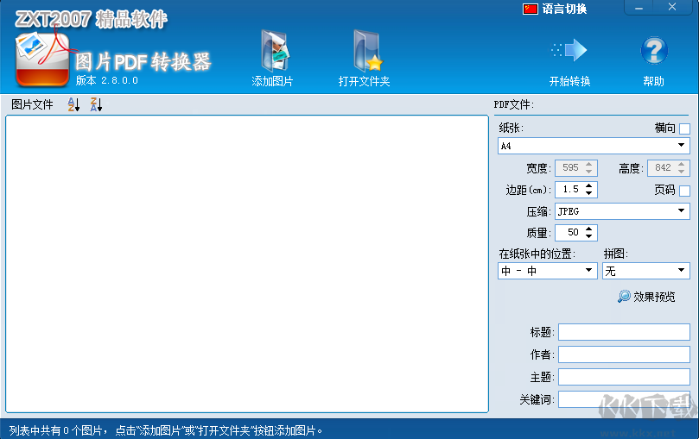The image size is (699, 439).
Task: Enable the 页码 page number checkbox
Action: pyautogui.click(x=684, y=191)
